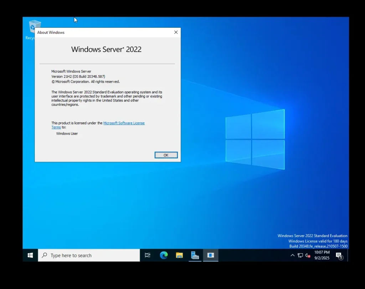Screen dimensions: 365x289
Task: Select the Recycle Bin desktop icon
Action: pos(32,30)
